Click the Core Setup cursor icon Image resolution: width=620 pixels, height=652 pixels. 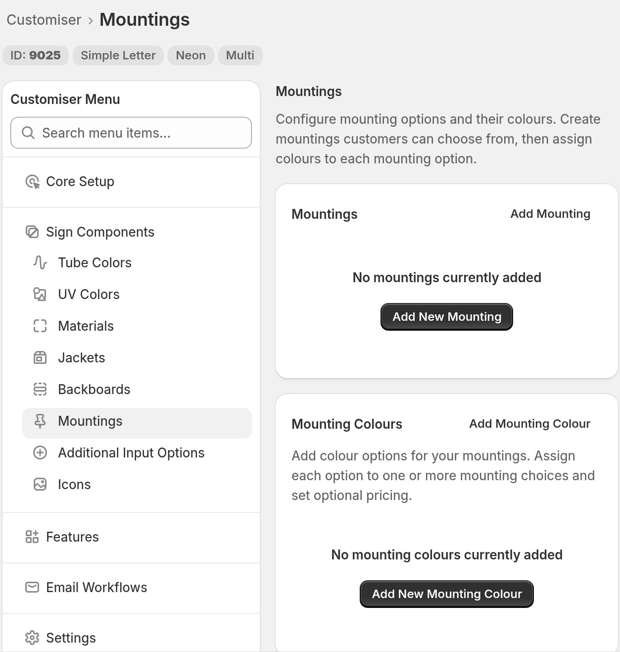32,182
